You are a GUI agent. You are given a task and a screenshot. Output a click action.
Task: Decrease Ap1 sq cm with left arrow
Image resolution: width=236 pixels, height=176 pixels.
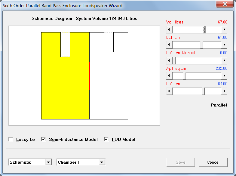169,76
